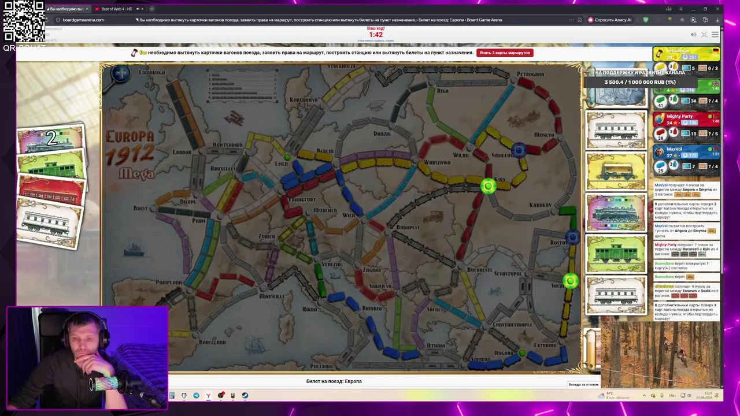Screen dimensions: 740x416
Task: Click the donation progress bar 3 500.4 / 1 000 000 RUB
Action: (x=639, y=82)
